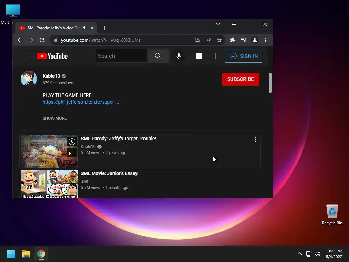349x262 pixels.
Task: Click the SIGN IN button
Action: point(243,56)
